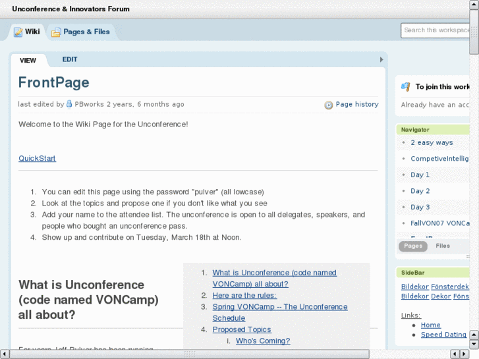Collapse the sidebar using the arrow expander
The image size is (479, 359).
(x=381, y=60)
